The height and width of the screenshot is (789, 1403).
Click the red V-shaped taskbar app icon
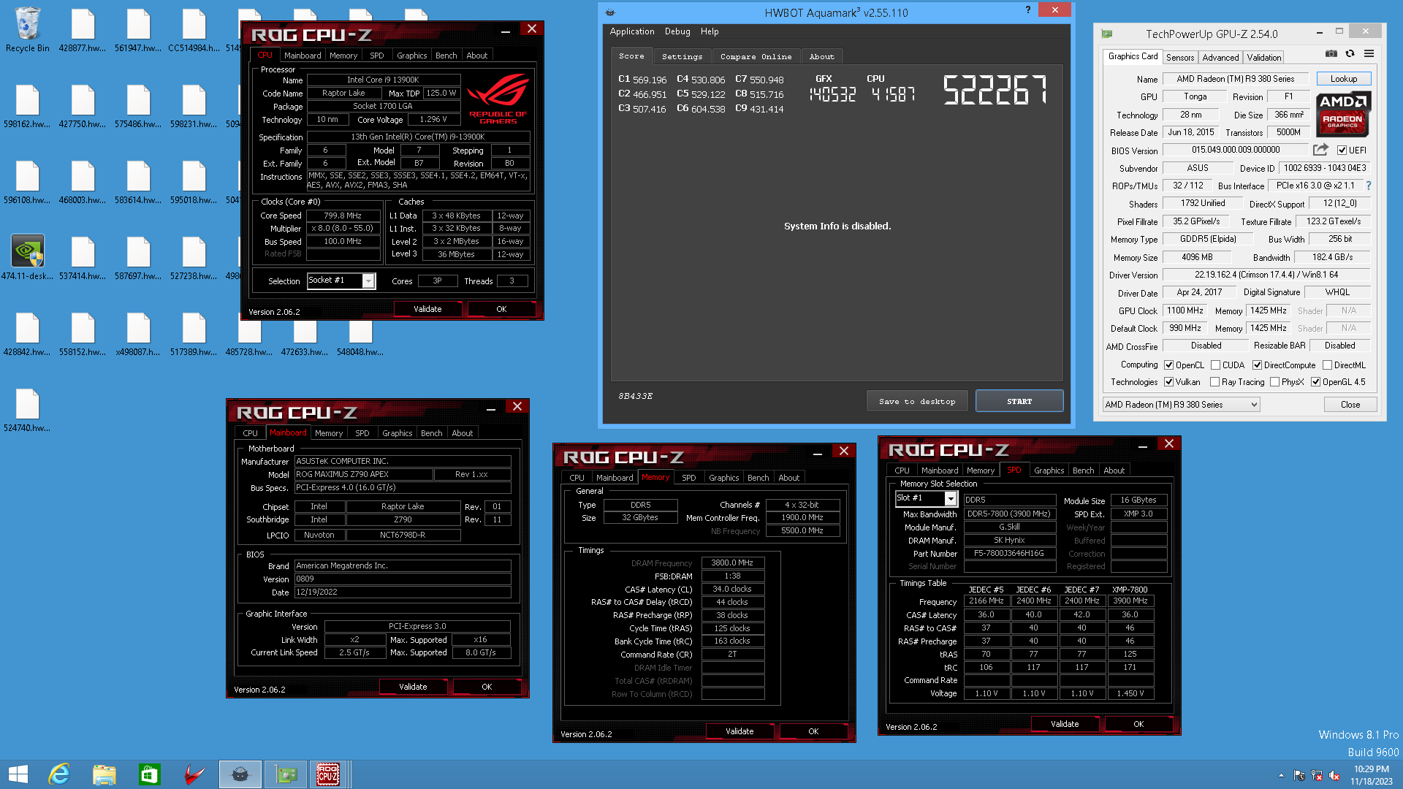pyautogui.click(x=194, y=774)
